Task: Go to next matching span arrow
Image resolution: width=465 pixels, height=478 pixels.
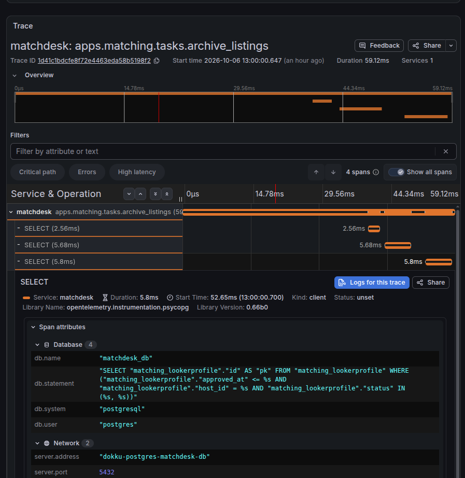Action: [333, 172]
